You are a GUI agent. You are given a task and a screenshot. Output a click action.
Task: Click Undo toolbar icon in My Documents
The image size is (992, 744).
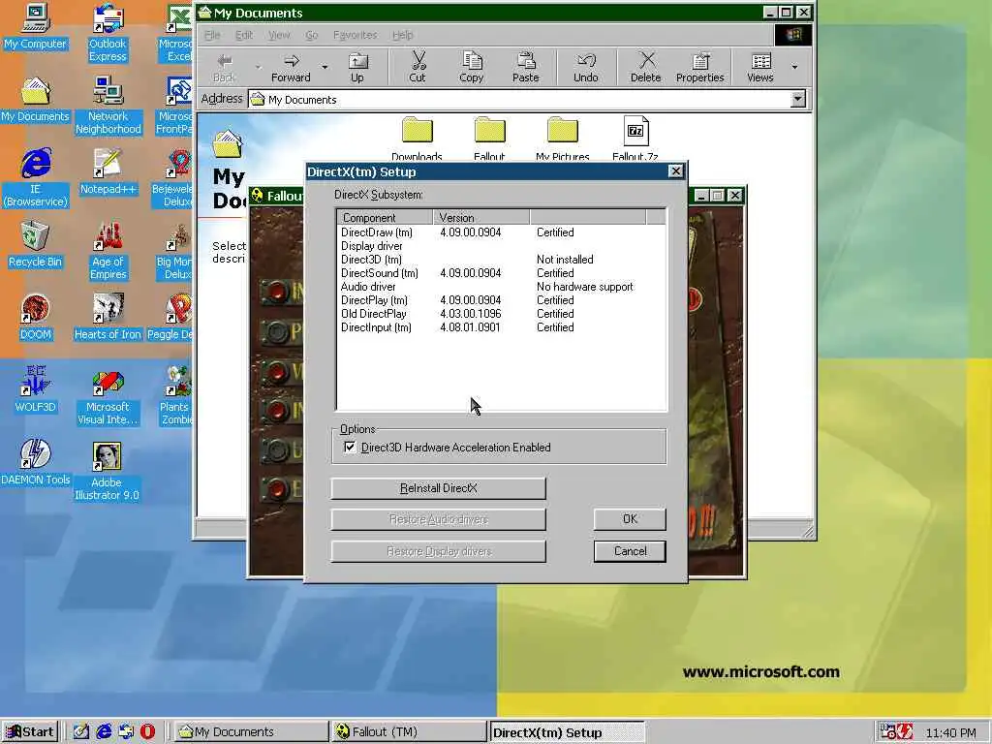[x=586, y=68]
